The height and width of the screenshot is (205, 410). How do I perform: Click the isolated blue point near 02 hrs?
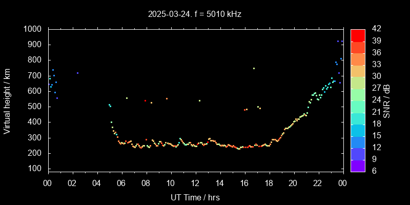point(77,73)
